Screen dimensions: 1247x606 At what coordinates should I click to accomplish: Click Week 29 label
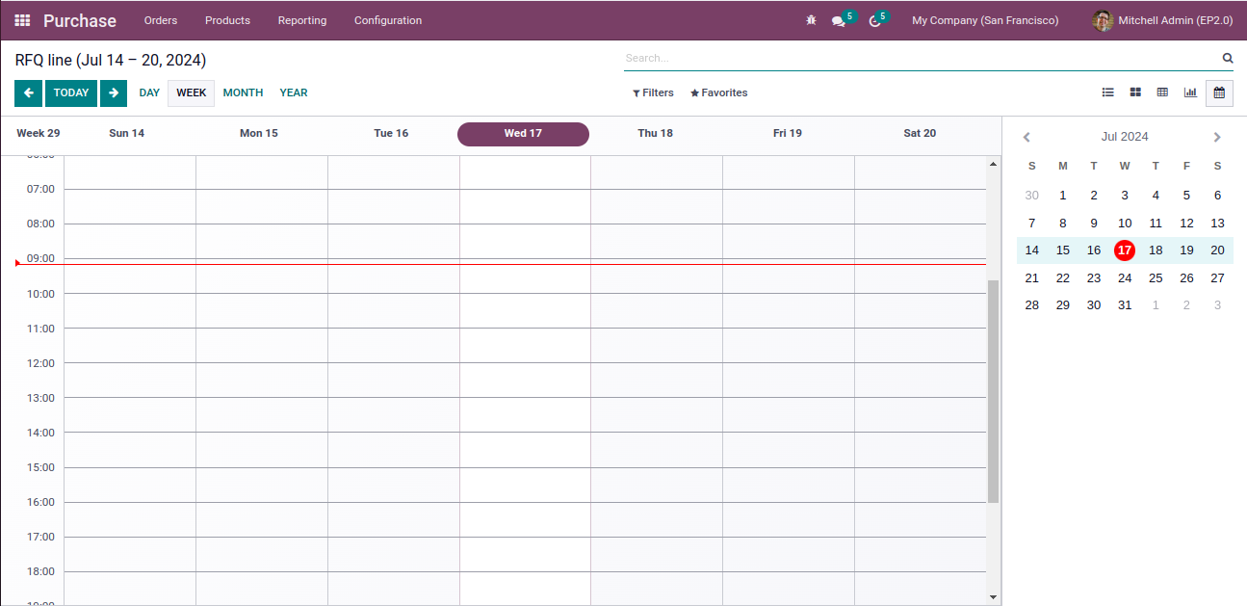coord(39,134)
